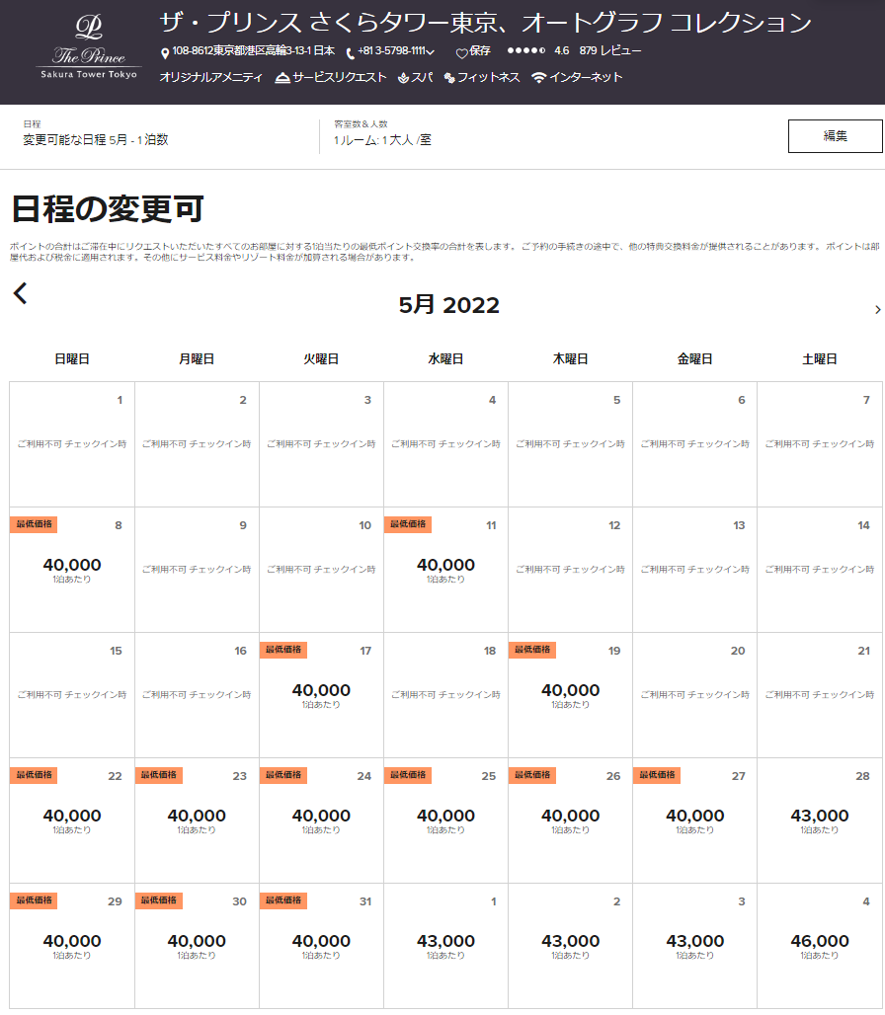This screenshot has width=885, height=1015.
Task: Click the 編集 edit button
Action: (835, 136)
